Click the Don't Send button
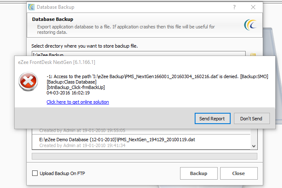Screen dimensions: 282x188 (x=252, y=119)
